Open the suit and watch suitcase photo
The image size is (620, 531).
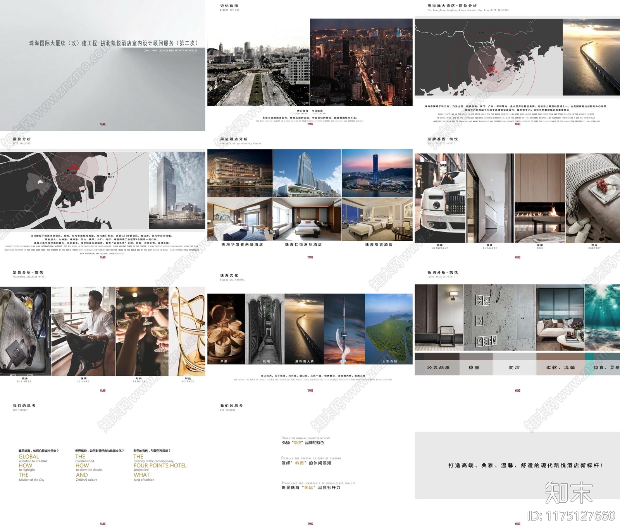coord(25,331)
